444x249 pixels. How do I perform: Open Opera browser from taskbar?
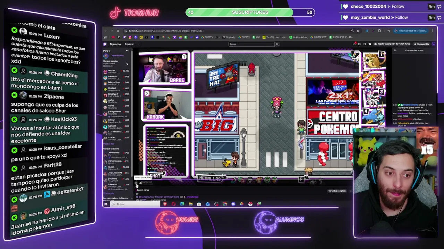[x=173, y=204]
